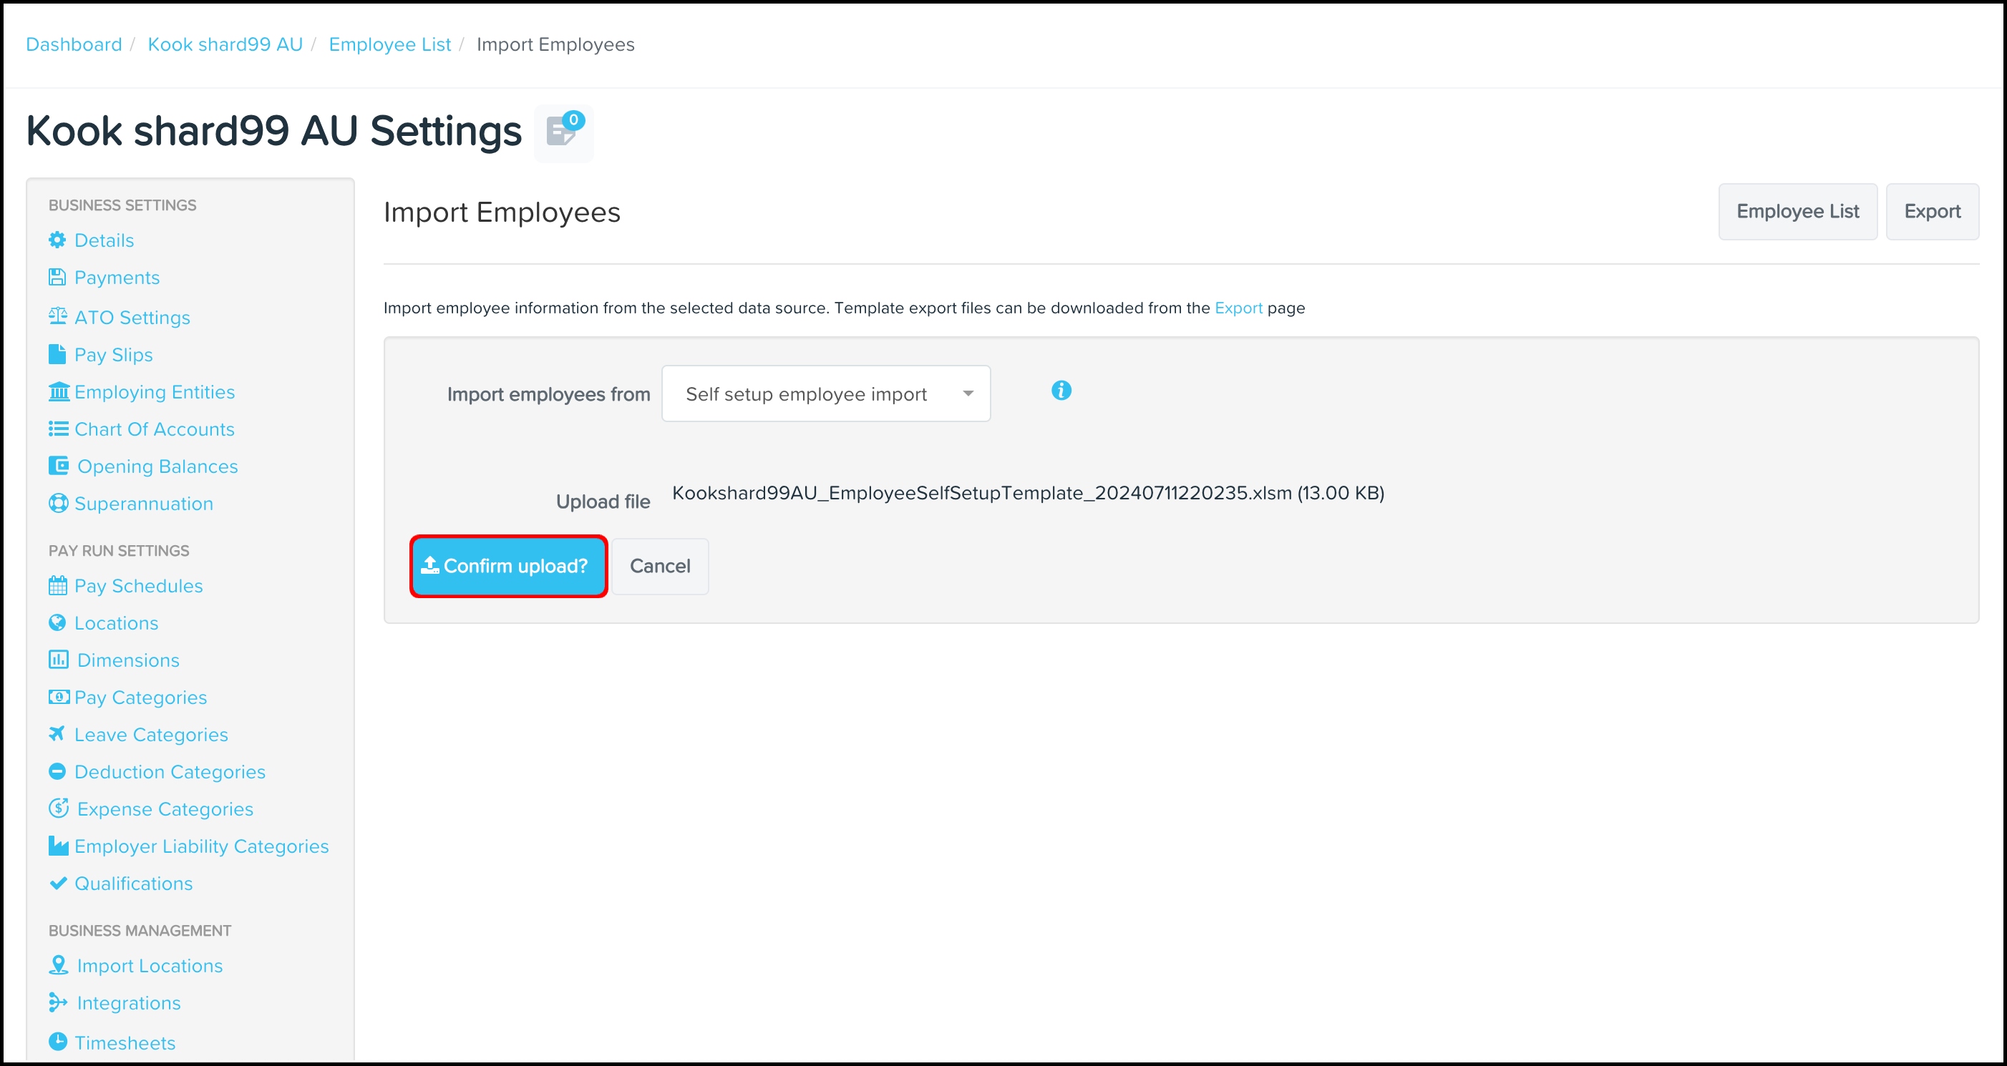Click the Pay Categories money icon

[x=59, y=697]
